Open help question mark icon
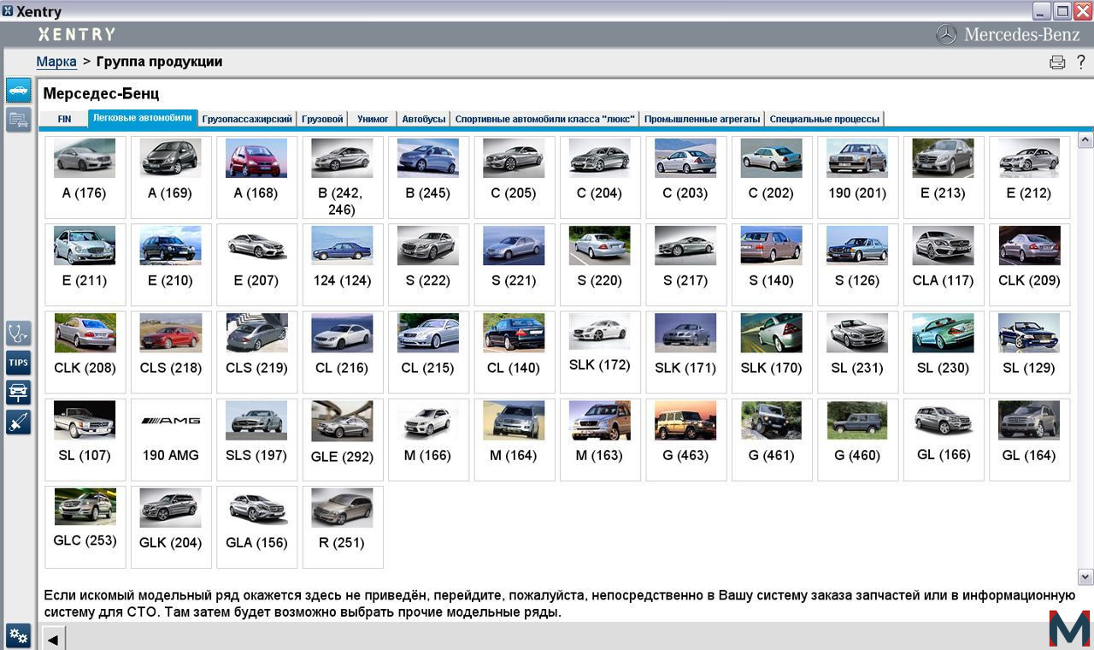1094x650 pixels. point(1079,62)
